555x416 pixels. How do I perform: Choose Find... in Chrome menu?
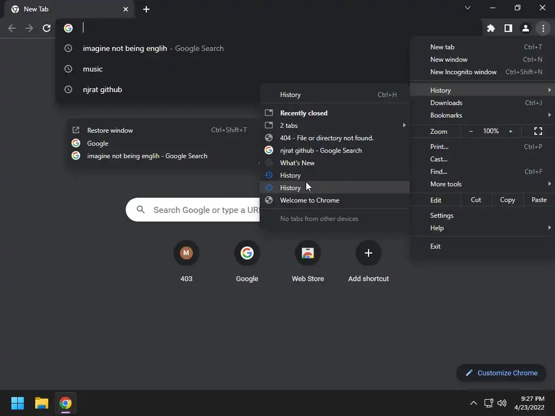(482, 172)
